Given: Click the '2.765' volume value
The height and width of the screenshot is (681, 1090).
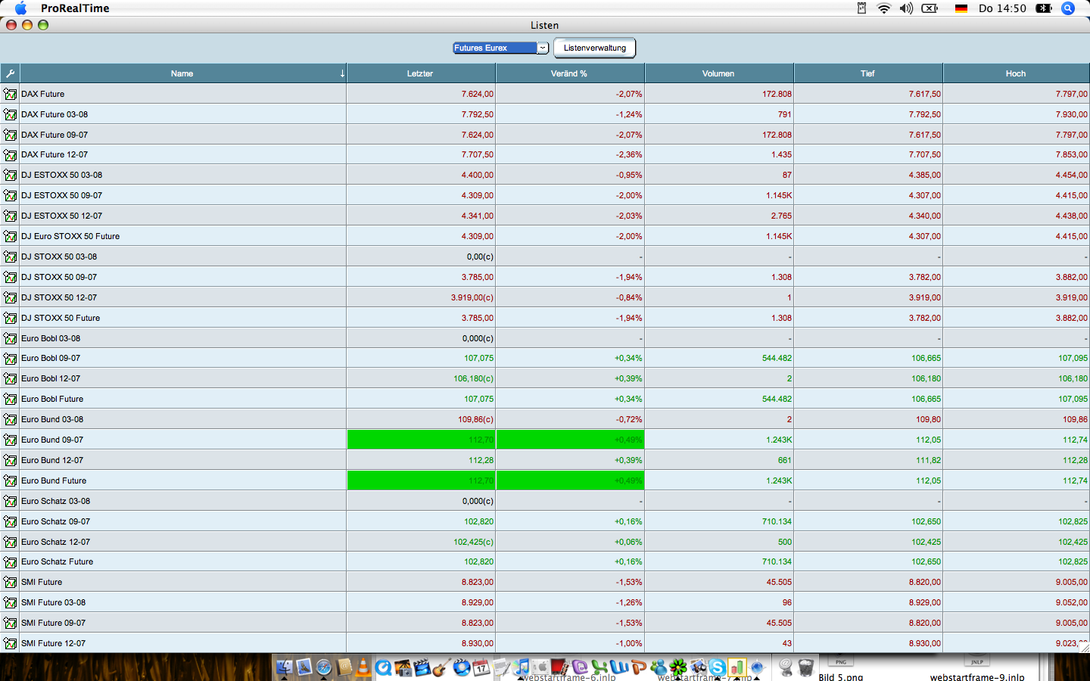Looking at the screenshot, I should (781, 216).
